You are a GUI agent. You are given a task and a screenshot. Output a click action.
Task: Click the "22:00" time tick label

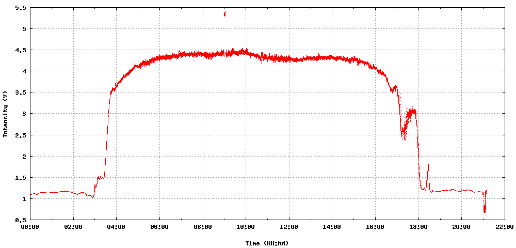505,227
